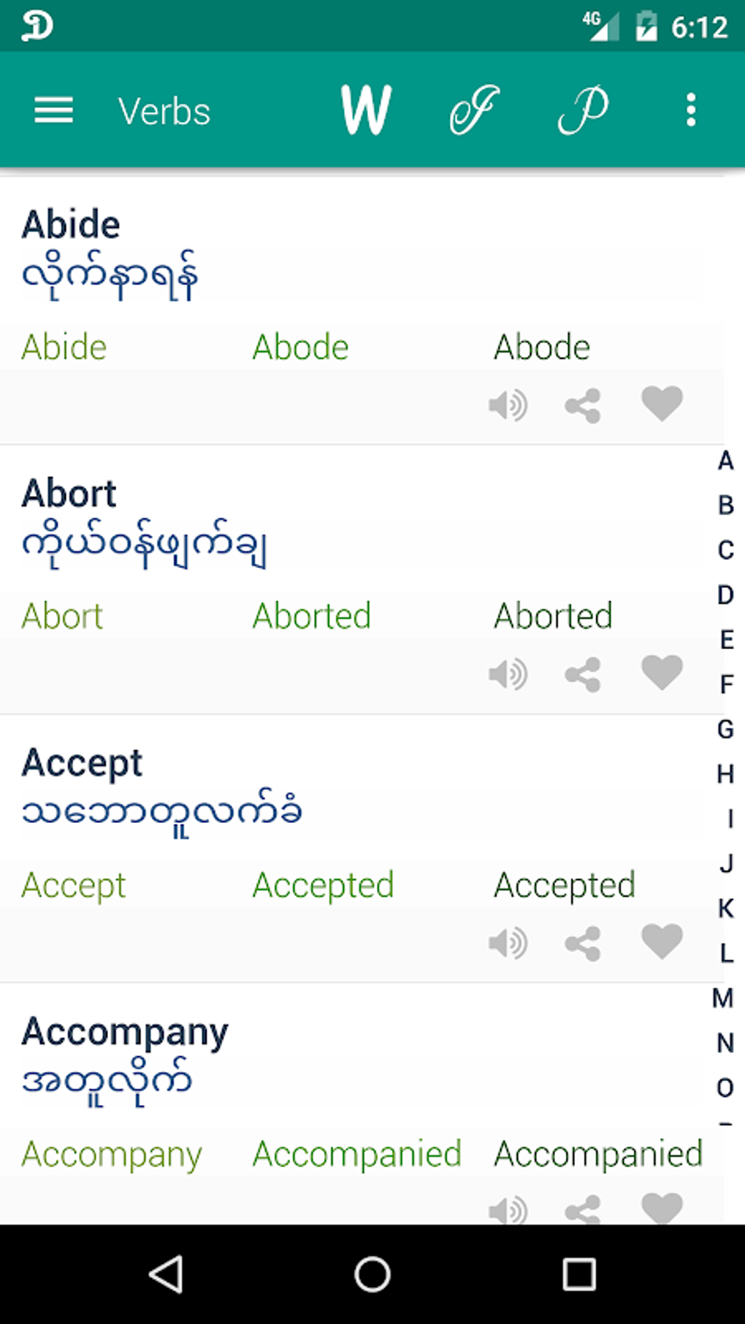The image size is (745, 1324).
Task: Play pronunciation audio for Accept
Action: pos(508,943)
